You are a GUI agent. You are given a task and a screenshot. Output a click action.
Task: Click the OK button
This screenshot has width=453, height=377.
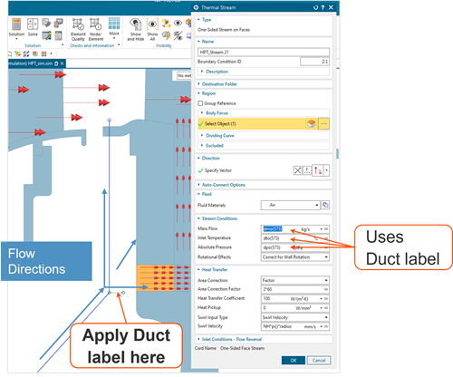point(294,361)
